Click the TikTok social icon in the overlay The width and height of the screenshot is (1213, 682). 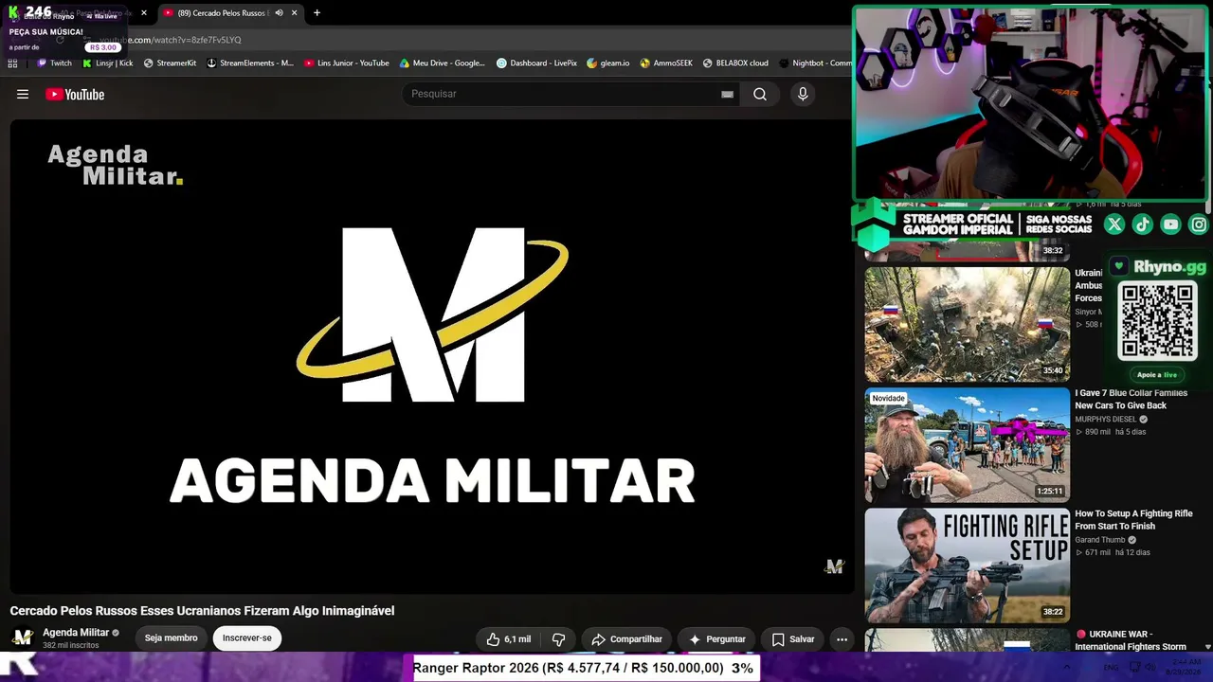(1143, 224)
